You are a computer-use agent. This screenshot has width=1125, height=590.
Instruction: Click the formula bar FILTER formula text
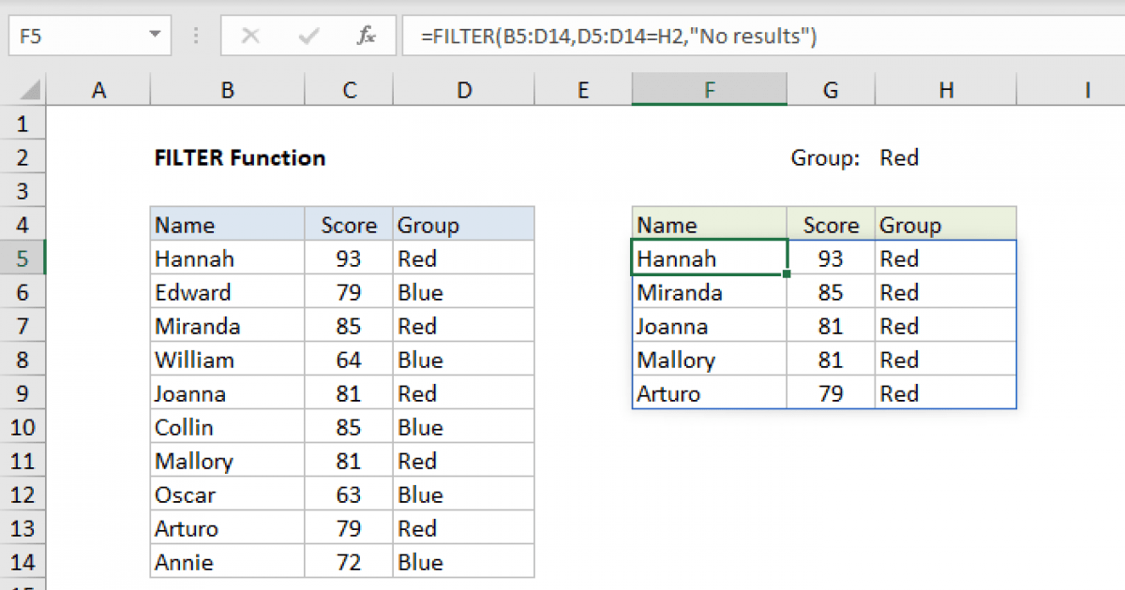[619, 37]
